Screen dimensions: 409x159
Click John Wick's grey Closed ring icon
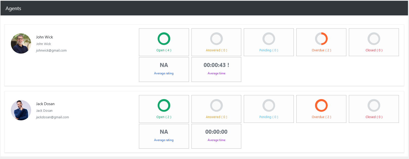pyautogui.click(x=374, y=39)
